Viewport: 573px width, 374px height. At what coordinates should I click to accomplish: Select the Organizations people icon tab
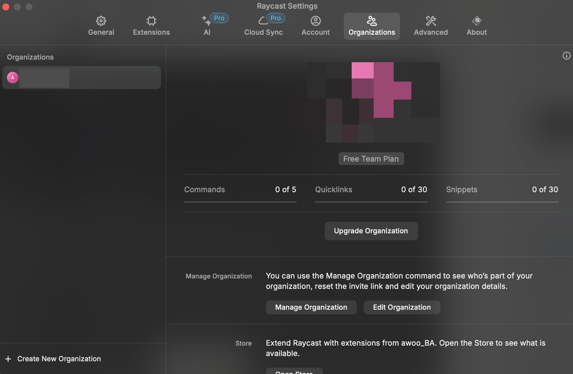click(x=372, y=21)
